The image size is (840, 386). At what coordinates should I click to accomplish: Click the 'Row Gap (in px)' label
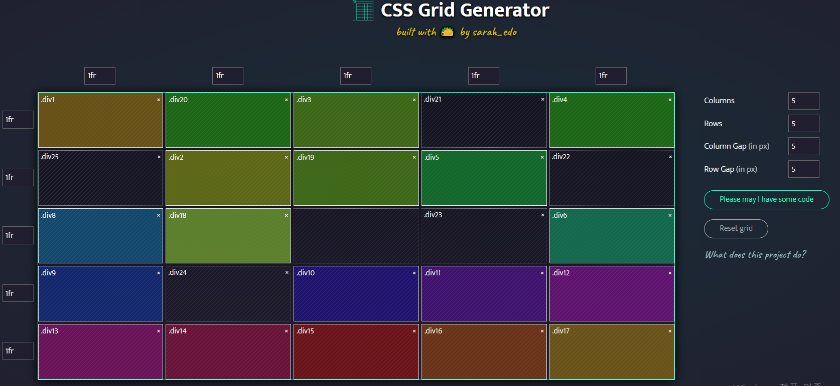(731, 169)
